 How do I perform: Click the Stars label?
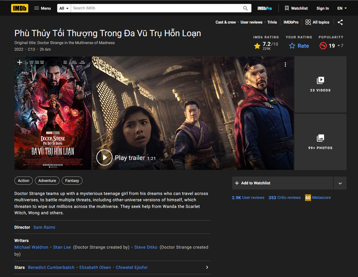pos(19,267)
